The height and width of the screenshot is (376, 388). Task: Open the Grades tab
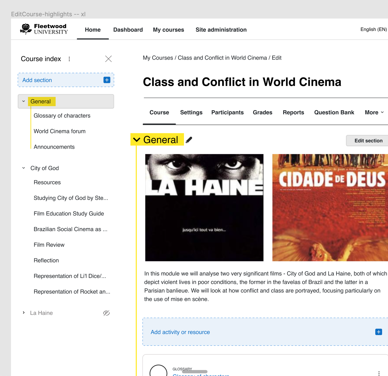coord(263,112)
